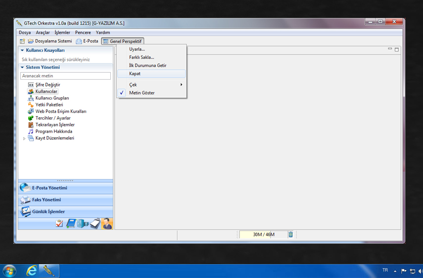
Task: Choose Kapat from the context menu
Action: [x=135, y=74]
